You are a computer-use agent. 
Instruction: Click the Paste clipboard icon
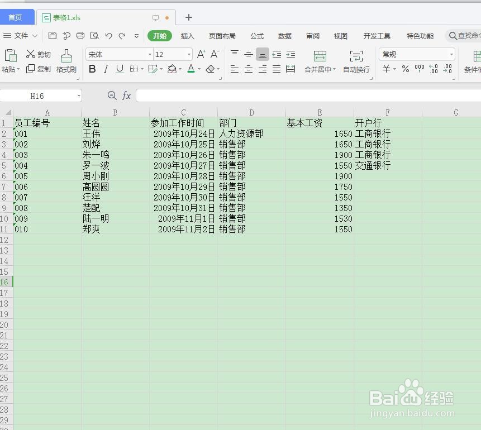click(x=11, y=56)
